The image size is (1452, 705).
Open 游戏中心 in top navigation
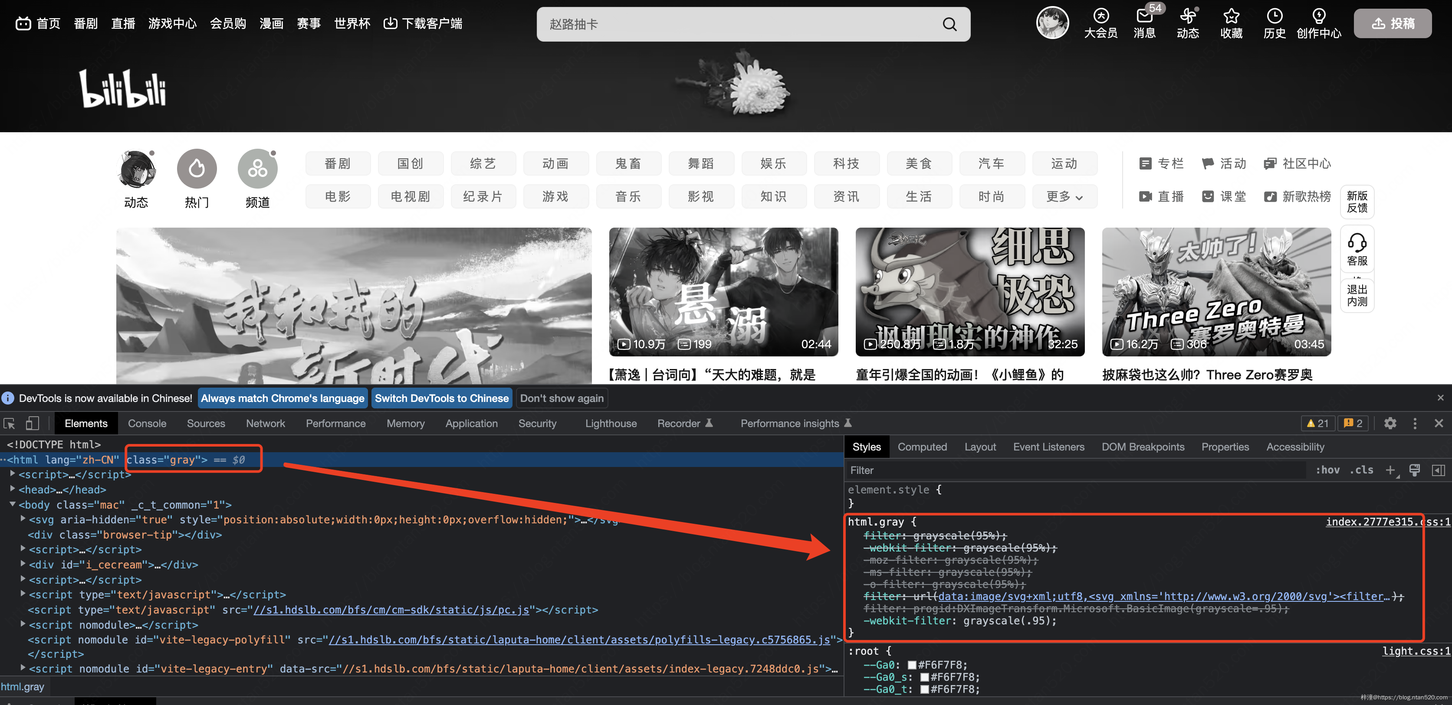click(172, 24)
